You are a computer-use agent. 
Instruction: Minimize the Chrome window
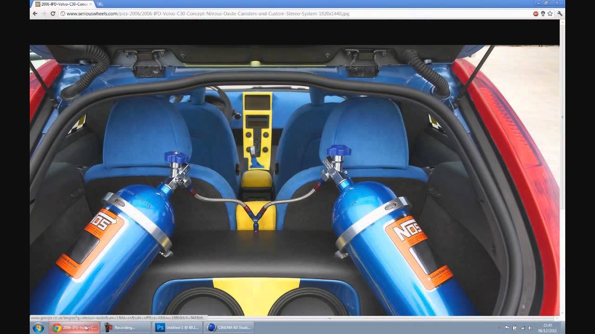[x=538, y=3]
